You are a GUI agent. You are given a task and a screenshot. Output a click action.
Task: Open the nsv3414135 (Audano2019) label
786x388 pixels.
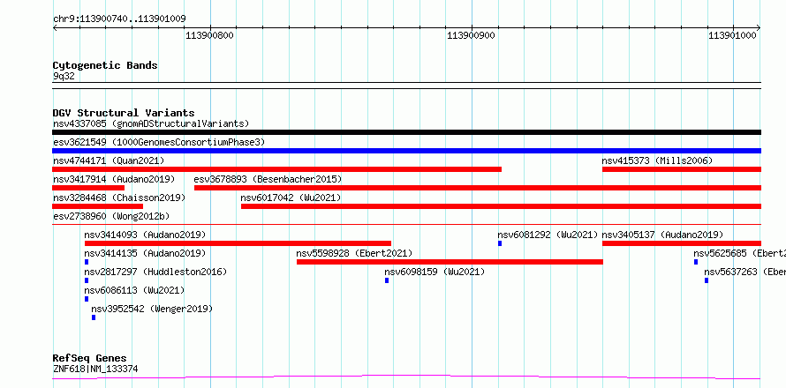click(x=145, y=253)
